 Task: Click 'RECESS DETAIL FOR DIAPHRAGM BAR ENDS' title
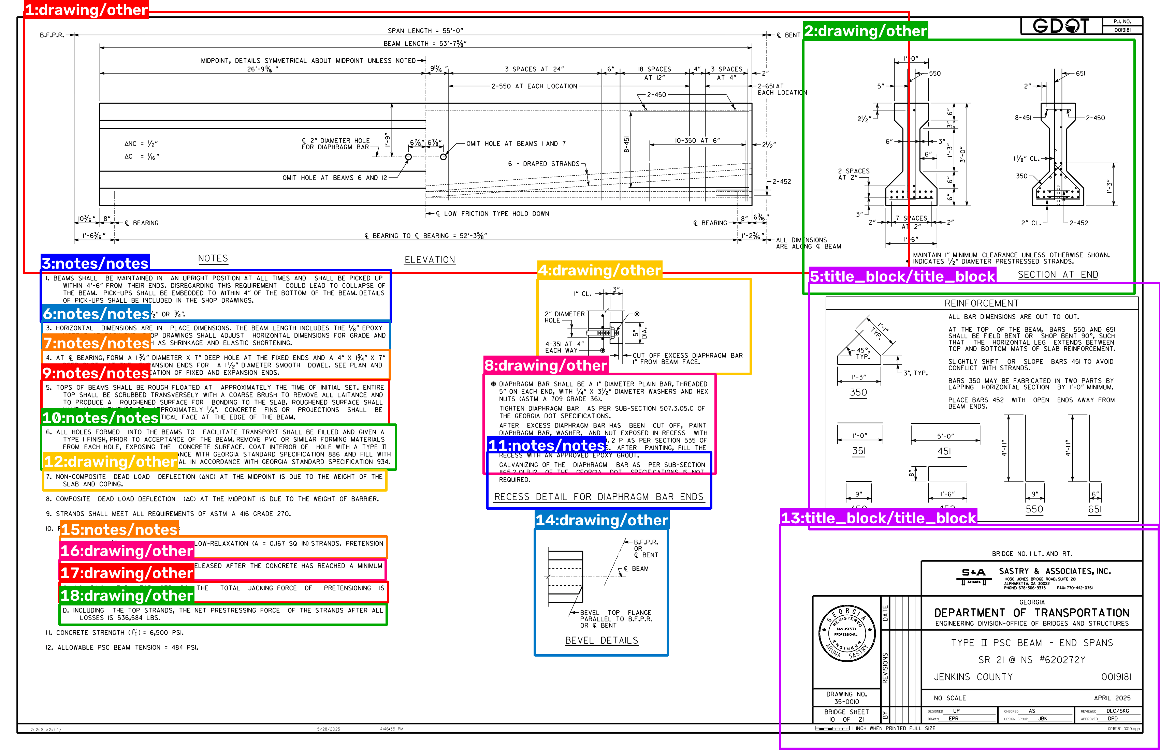pyautogui.click(x=599, y=497)
